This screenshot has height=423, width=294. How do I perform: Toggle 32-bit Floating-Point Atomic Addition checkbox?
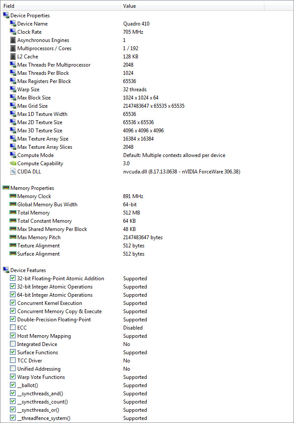13,278
